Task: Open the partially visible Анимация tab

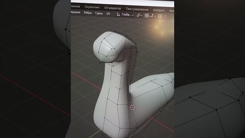Action: [x=171, y=11]
